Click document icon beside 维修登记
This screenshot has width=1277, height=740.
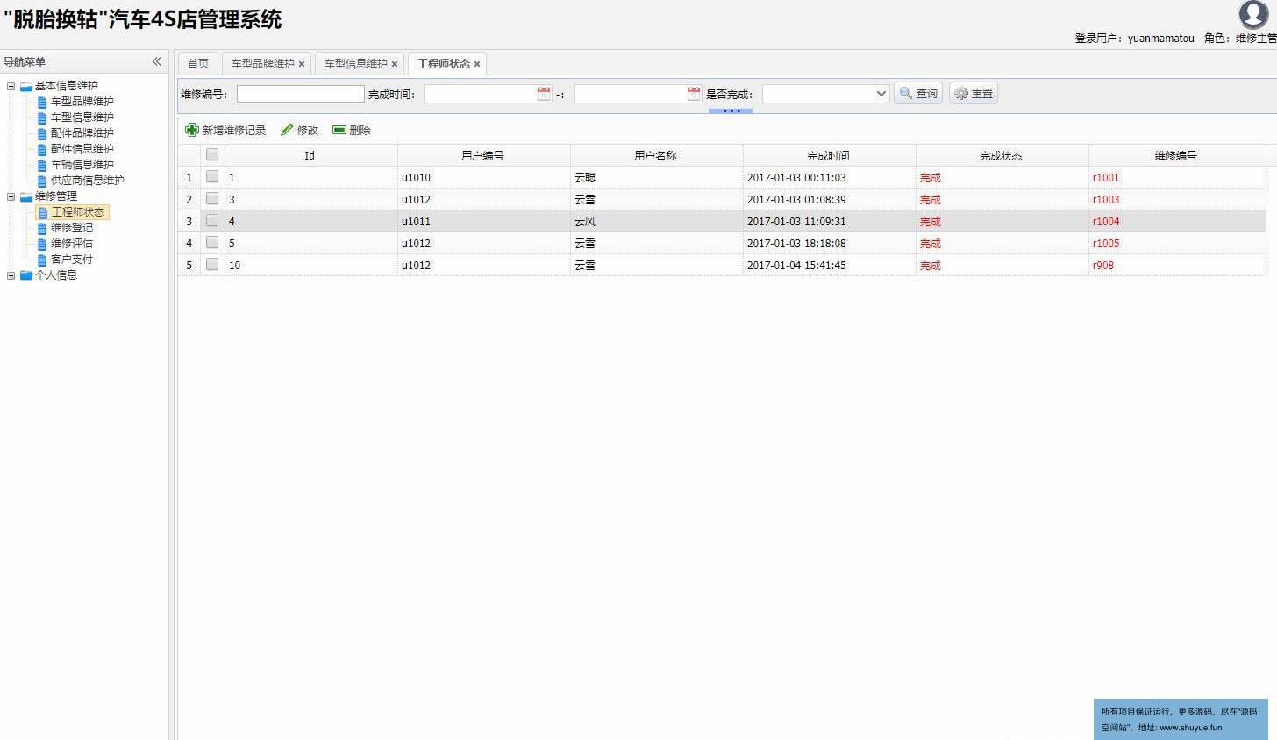coord(42,228)
